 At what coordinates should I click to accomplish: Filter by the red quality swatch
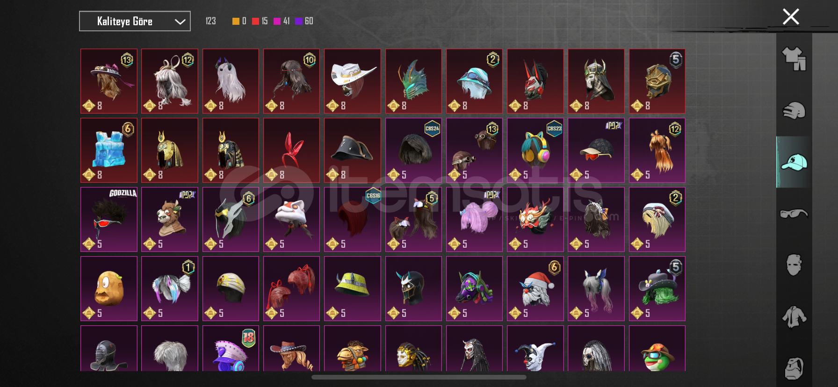(x=255, y=21)
